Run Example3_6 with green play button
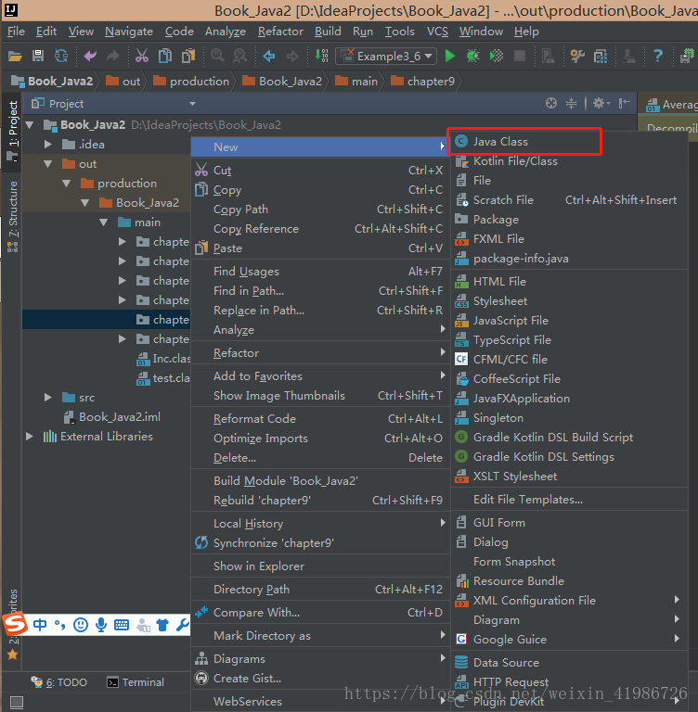 pos(450,56)
